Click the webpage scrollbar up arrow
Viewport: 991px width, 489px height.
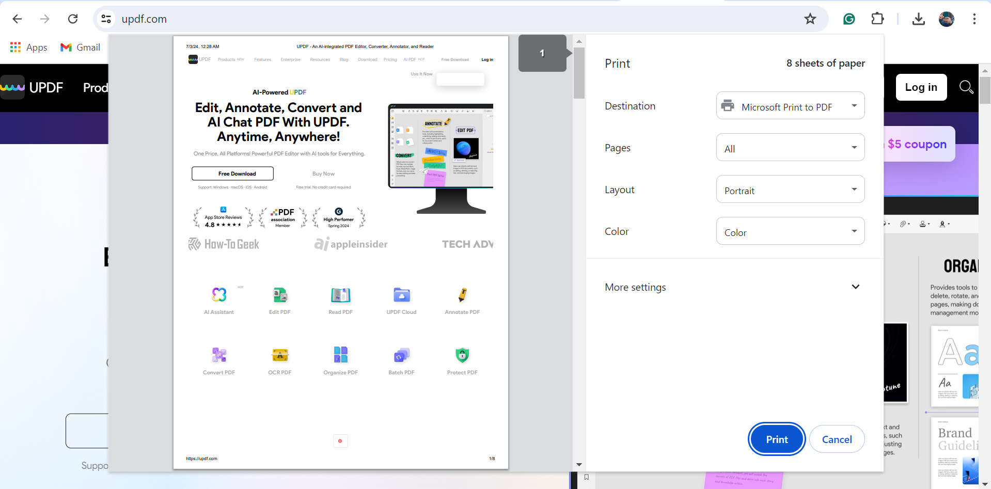pyautogui.click(x=985, y=71)
